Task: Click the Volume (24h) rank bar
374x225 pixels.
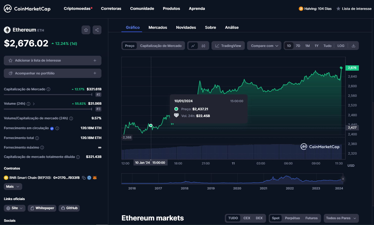Action: click(48, 109)
